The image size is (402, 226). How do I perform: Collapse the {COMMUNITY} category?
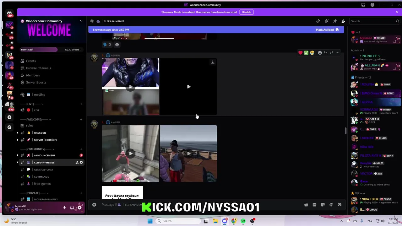pyautogui.click(x=37, y=149)
